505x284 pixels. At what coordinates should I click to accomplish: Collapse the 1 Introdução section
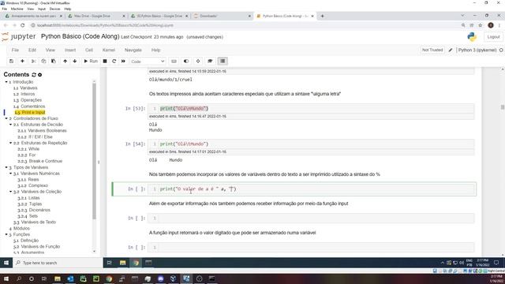(6, 82)
